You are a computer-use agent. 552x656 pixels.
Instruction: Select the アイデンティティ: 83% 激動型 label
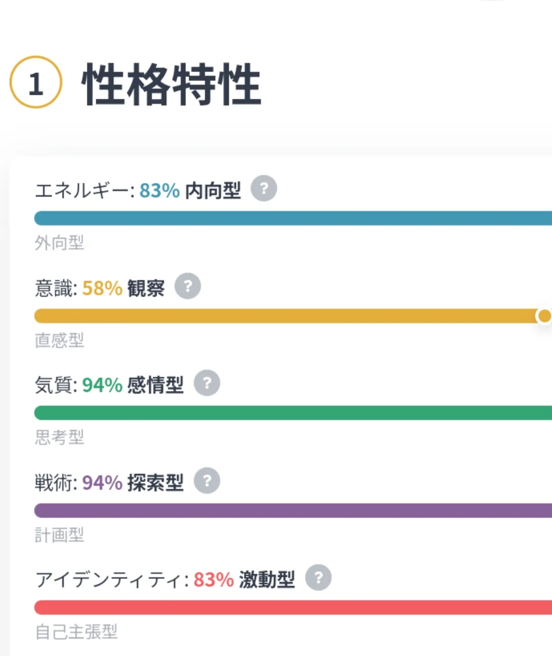point(165,579)
